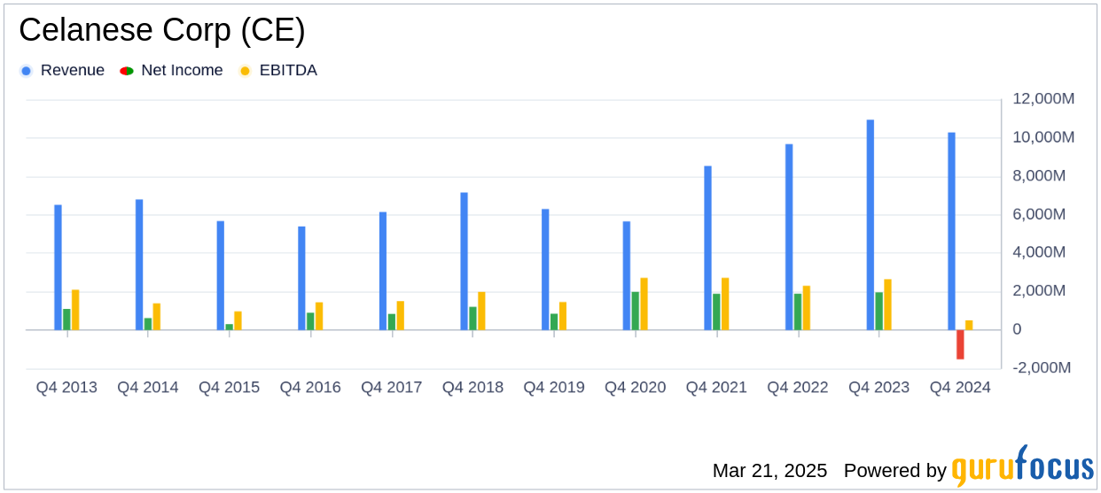Viewport: 1101px width, 493px height.
Task: Select the Q4 2015 Revenue bar
Action: coord(221,275)
